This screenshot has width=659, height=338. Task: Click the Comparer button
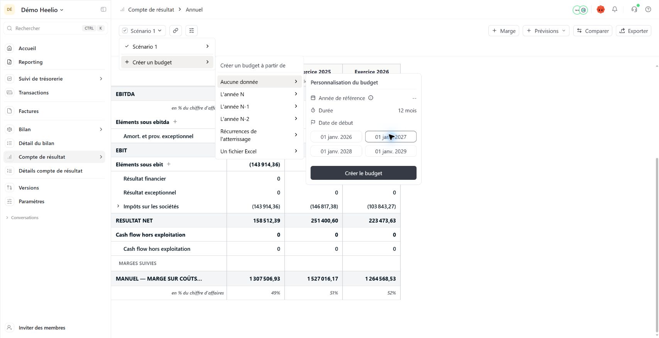pos(593,31)
